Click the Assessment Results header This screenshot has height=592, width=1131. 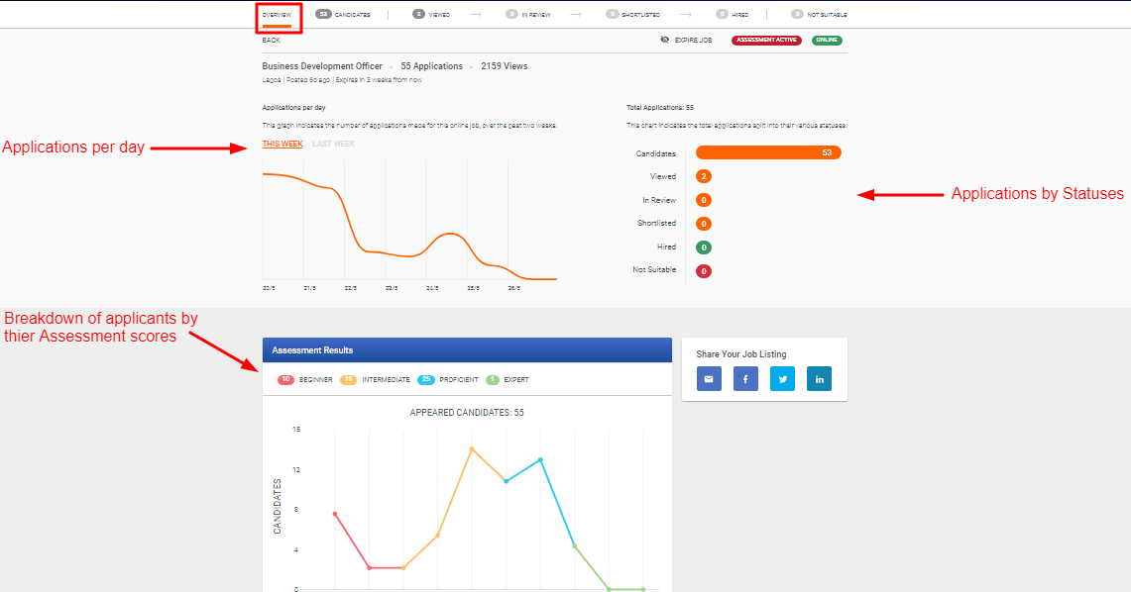pos(468,350)
